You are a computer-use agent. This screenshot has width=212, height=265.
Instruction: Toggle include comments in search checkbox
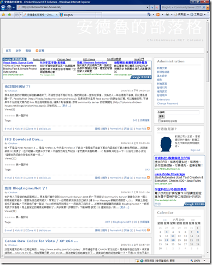160,121
